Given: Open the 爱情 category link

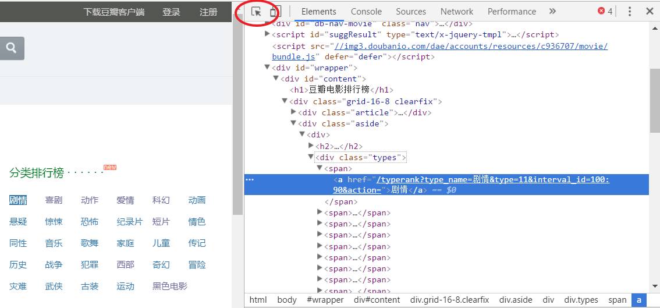Looking at the screenshot, I should pos(126,200).
